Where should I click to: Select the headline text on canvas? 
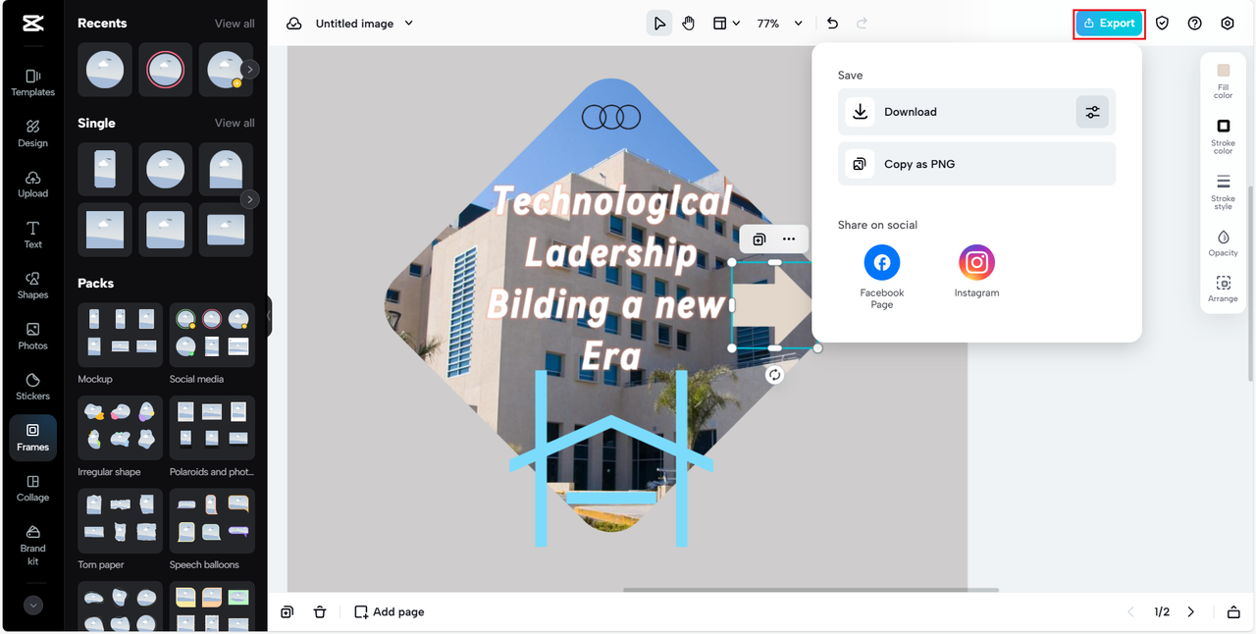611,279
